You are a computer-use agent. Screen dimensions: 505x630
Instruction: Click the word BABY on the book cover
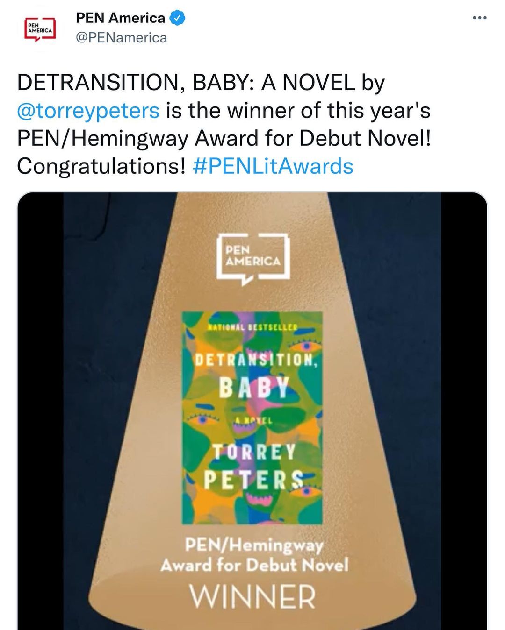(254, 388)
